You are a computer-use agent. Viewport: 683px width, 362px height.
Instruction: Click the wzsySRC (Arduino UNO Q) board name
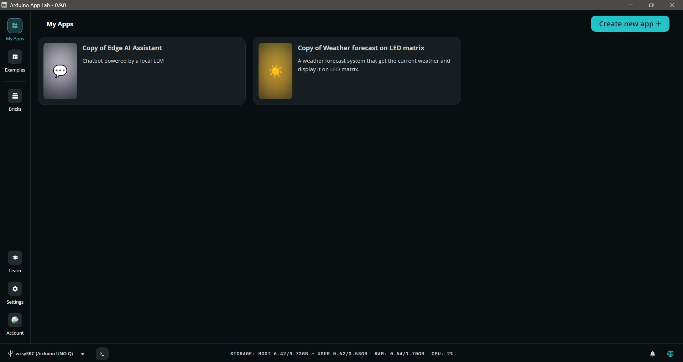click(x=45, y=354)
